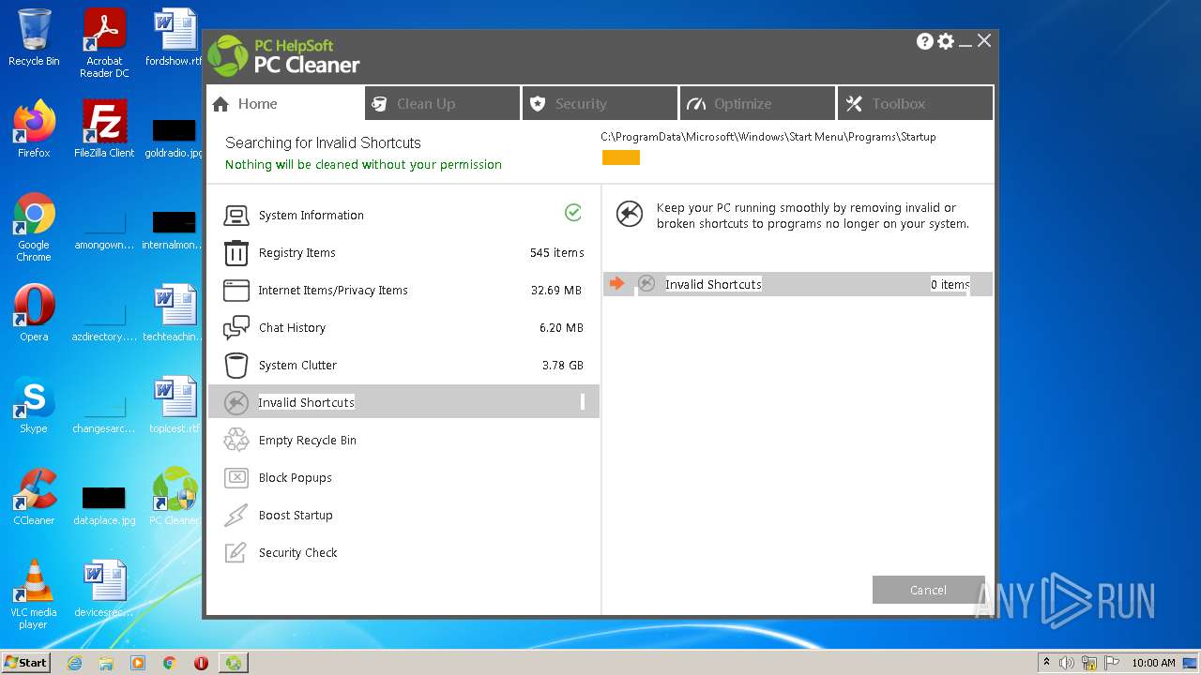Cancel the running scan

click(928, 590)
